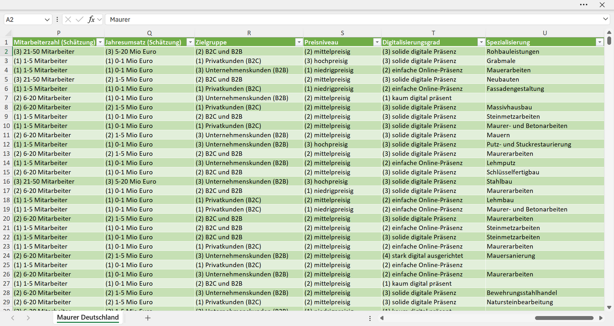Open filter dropdown for Mitarbeiterzahl column
Screen dimensions: 614x326
click(x=100, y=42)
